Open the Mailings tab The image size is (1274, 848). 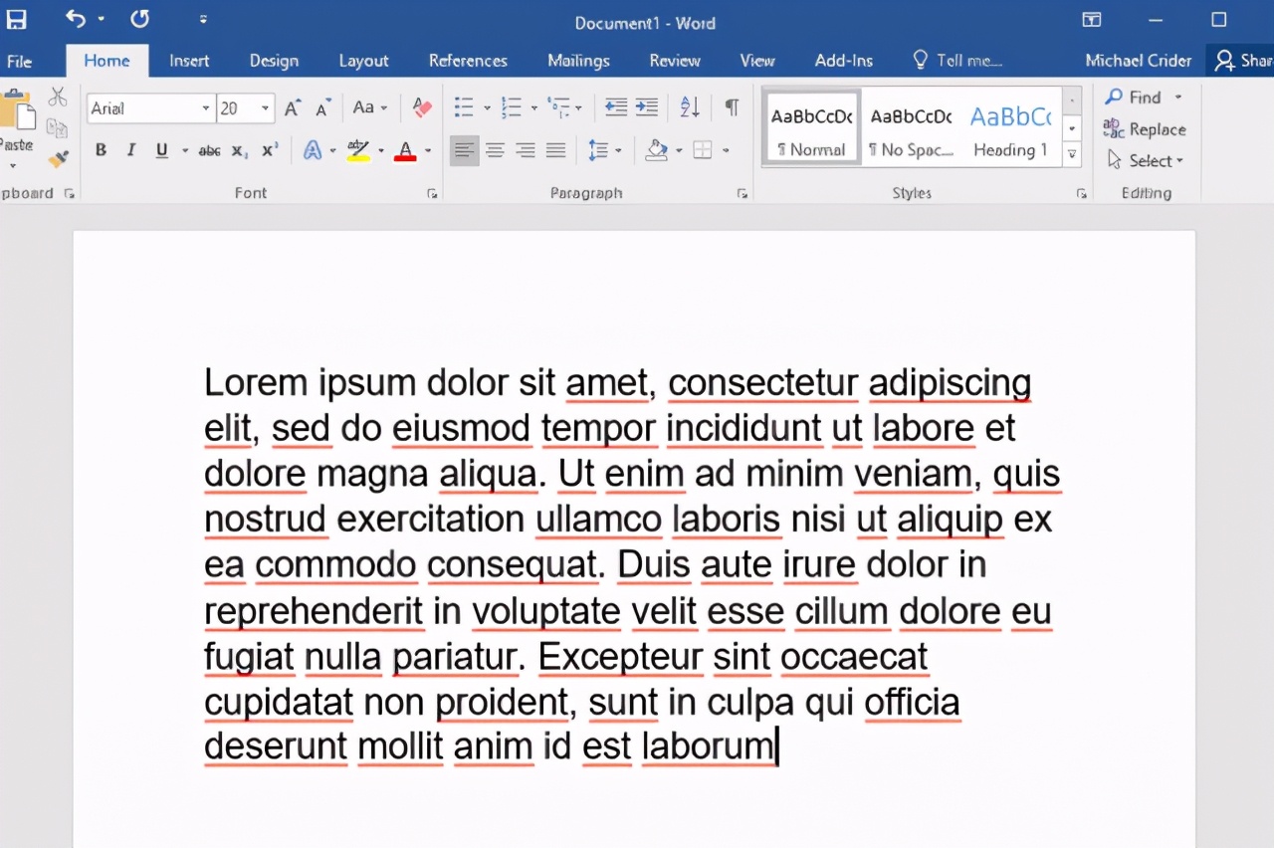tap(577, 61)
